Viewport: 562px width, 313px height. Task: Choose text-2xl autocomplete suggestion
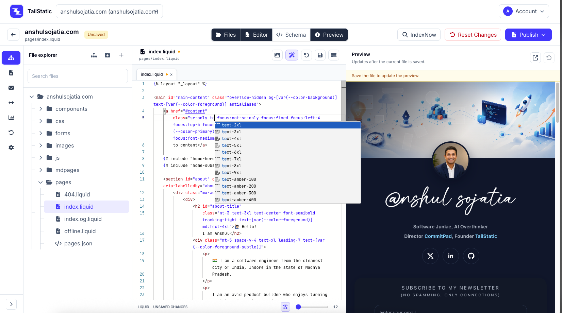point(287,125)
